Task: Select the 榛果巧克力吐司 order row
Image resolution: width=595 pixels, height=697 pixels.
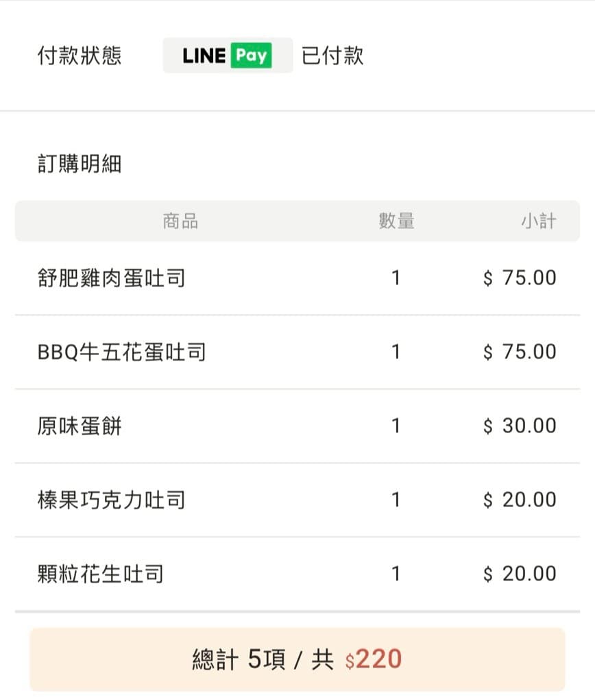Action: tap(297, 500)
